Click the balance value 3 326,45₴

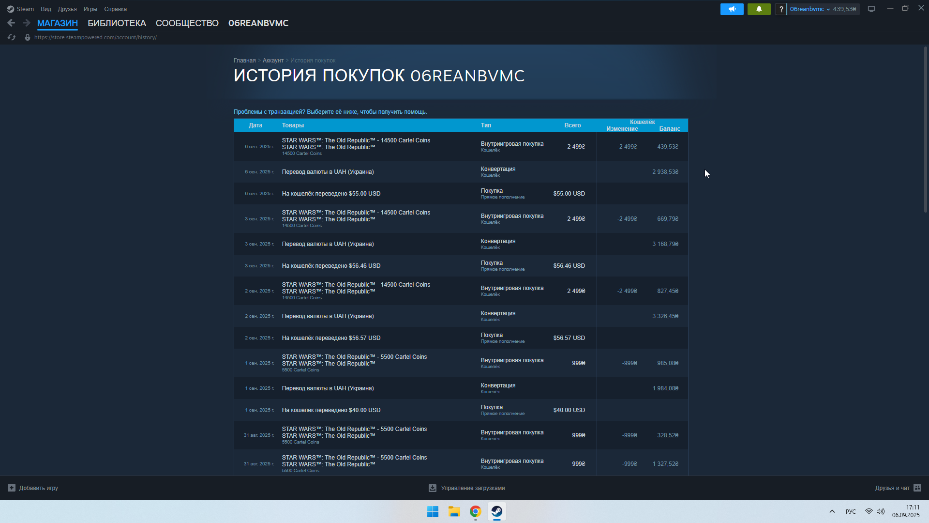(665, 316)
